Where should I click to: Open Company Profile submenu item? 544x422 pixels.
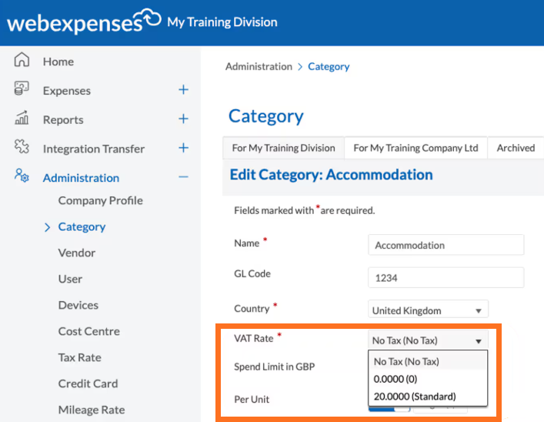[100, 201]
